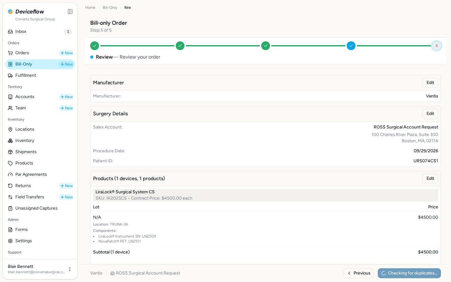Edit the Manufacturer section
The height and width of the screenshot is (282, 451).
point(430,83)
